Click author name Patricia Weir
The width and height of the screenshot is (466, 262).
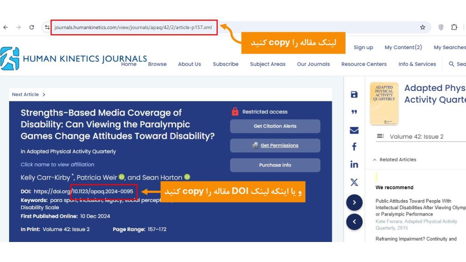click(96, 178)
